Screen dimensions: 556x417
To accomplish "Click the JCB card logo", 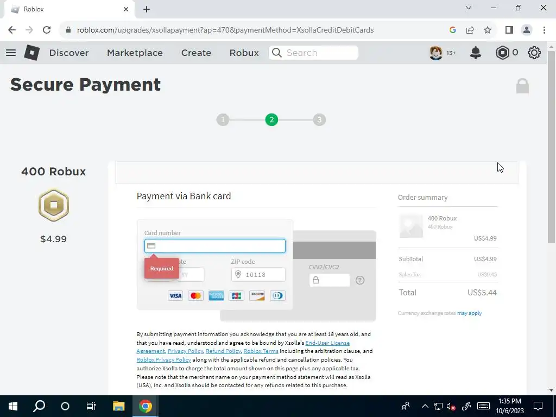I will tap(237, 296).
